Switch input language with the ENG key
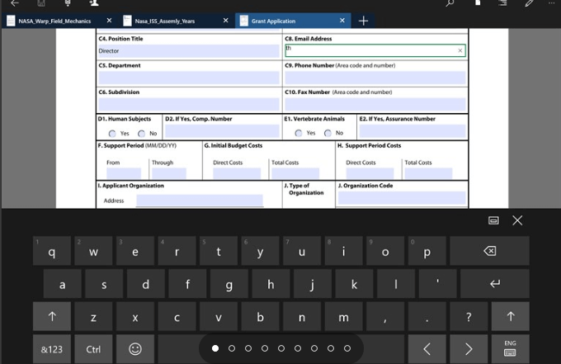Viewport: 561px width, 364px height. pyautogui.click(x=510, y=348)
